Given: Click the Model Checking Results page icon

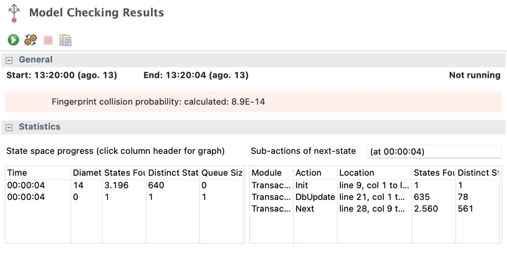Looking at the screenshot, I should [x=14, y=13].
